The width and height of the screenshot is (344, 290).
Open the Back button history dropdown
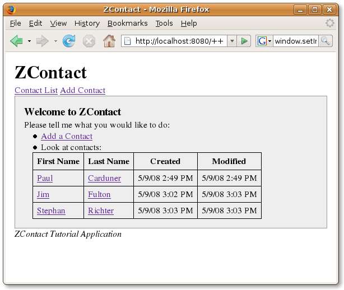pos(29,41)
